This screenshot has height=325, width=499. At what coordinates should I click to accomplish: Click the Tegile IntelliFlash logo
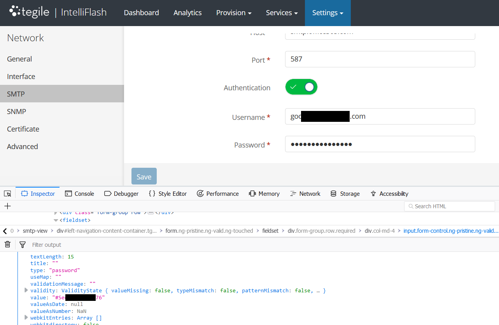click(58, 12)
